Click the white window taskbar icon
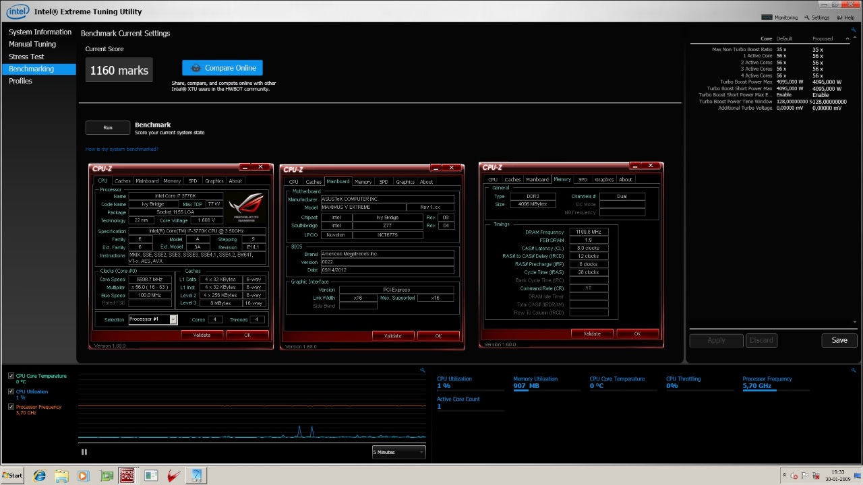 pos(151,476)
